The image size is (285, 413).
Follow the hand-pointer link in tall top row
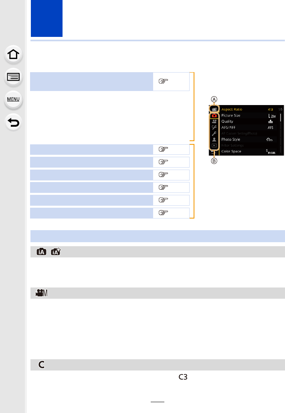click(x=163, y=81)
